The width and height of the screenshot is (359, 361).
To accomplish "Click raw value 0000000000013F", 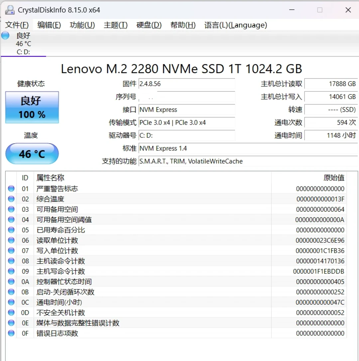I will coord(320,199).
